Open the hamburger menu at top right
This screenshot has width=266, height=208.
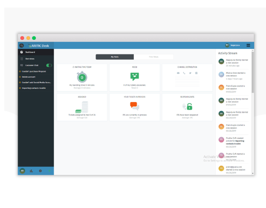pos(248,45)
